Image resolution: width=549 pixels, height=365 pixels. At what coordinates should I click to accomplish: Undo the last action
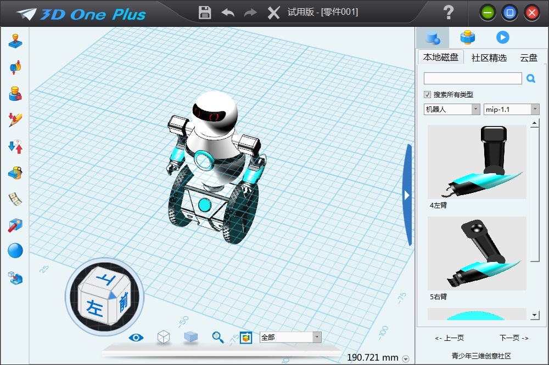[228, 13]
